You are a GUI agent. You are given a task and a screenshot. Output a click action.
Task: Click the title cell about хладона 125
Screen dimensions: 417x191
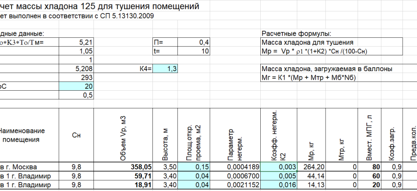click(96, 6)
